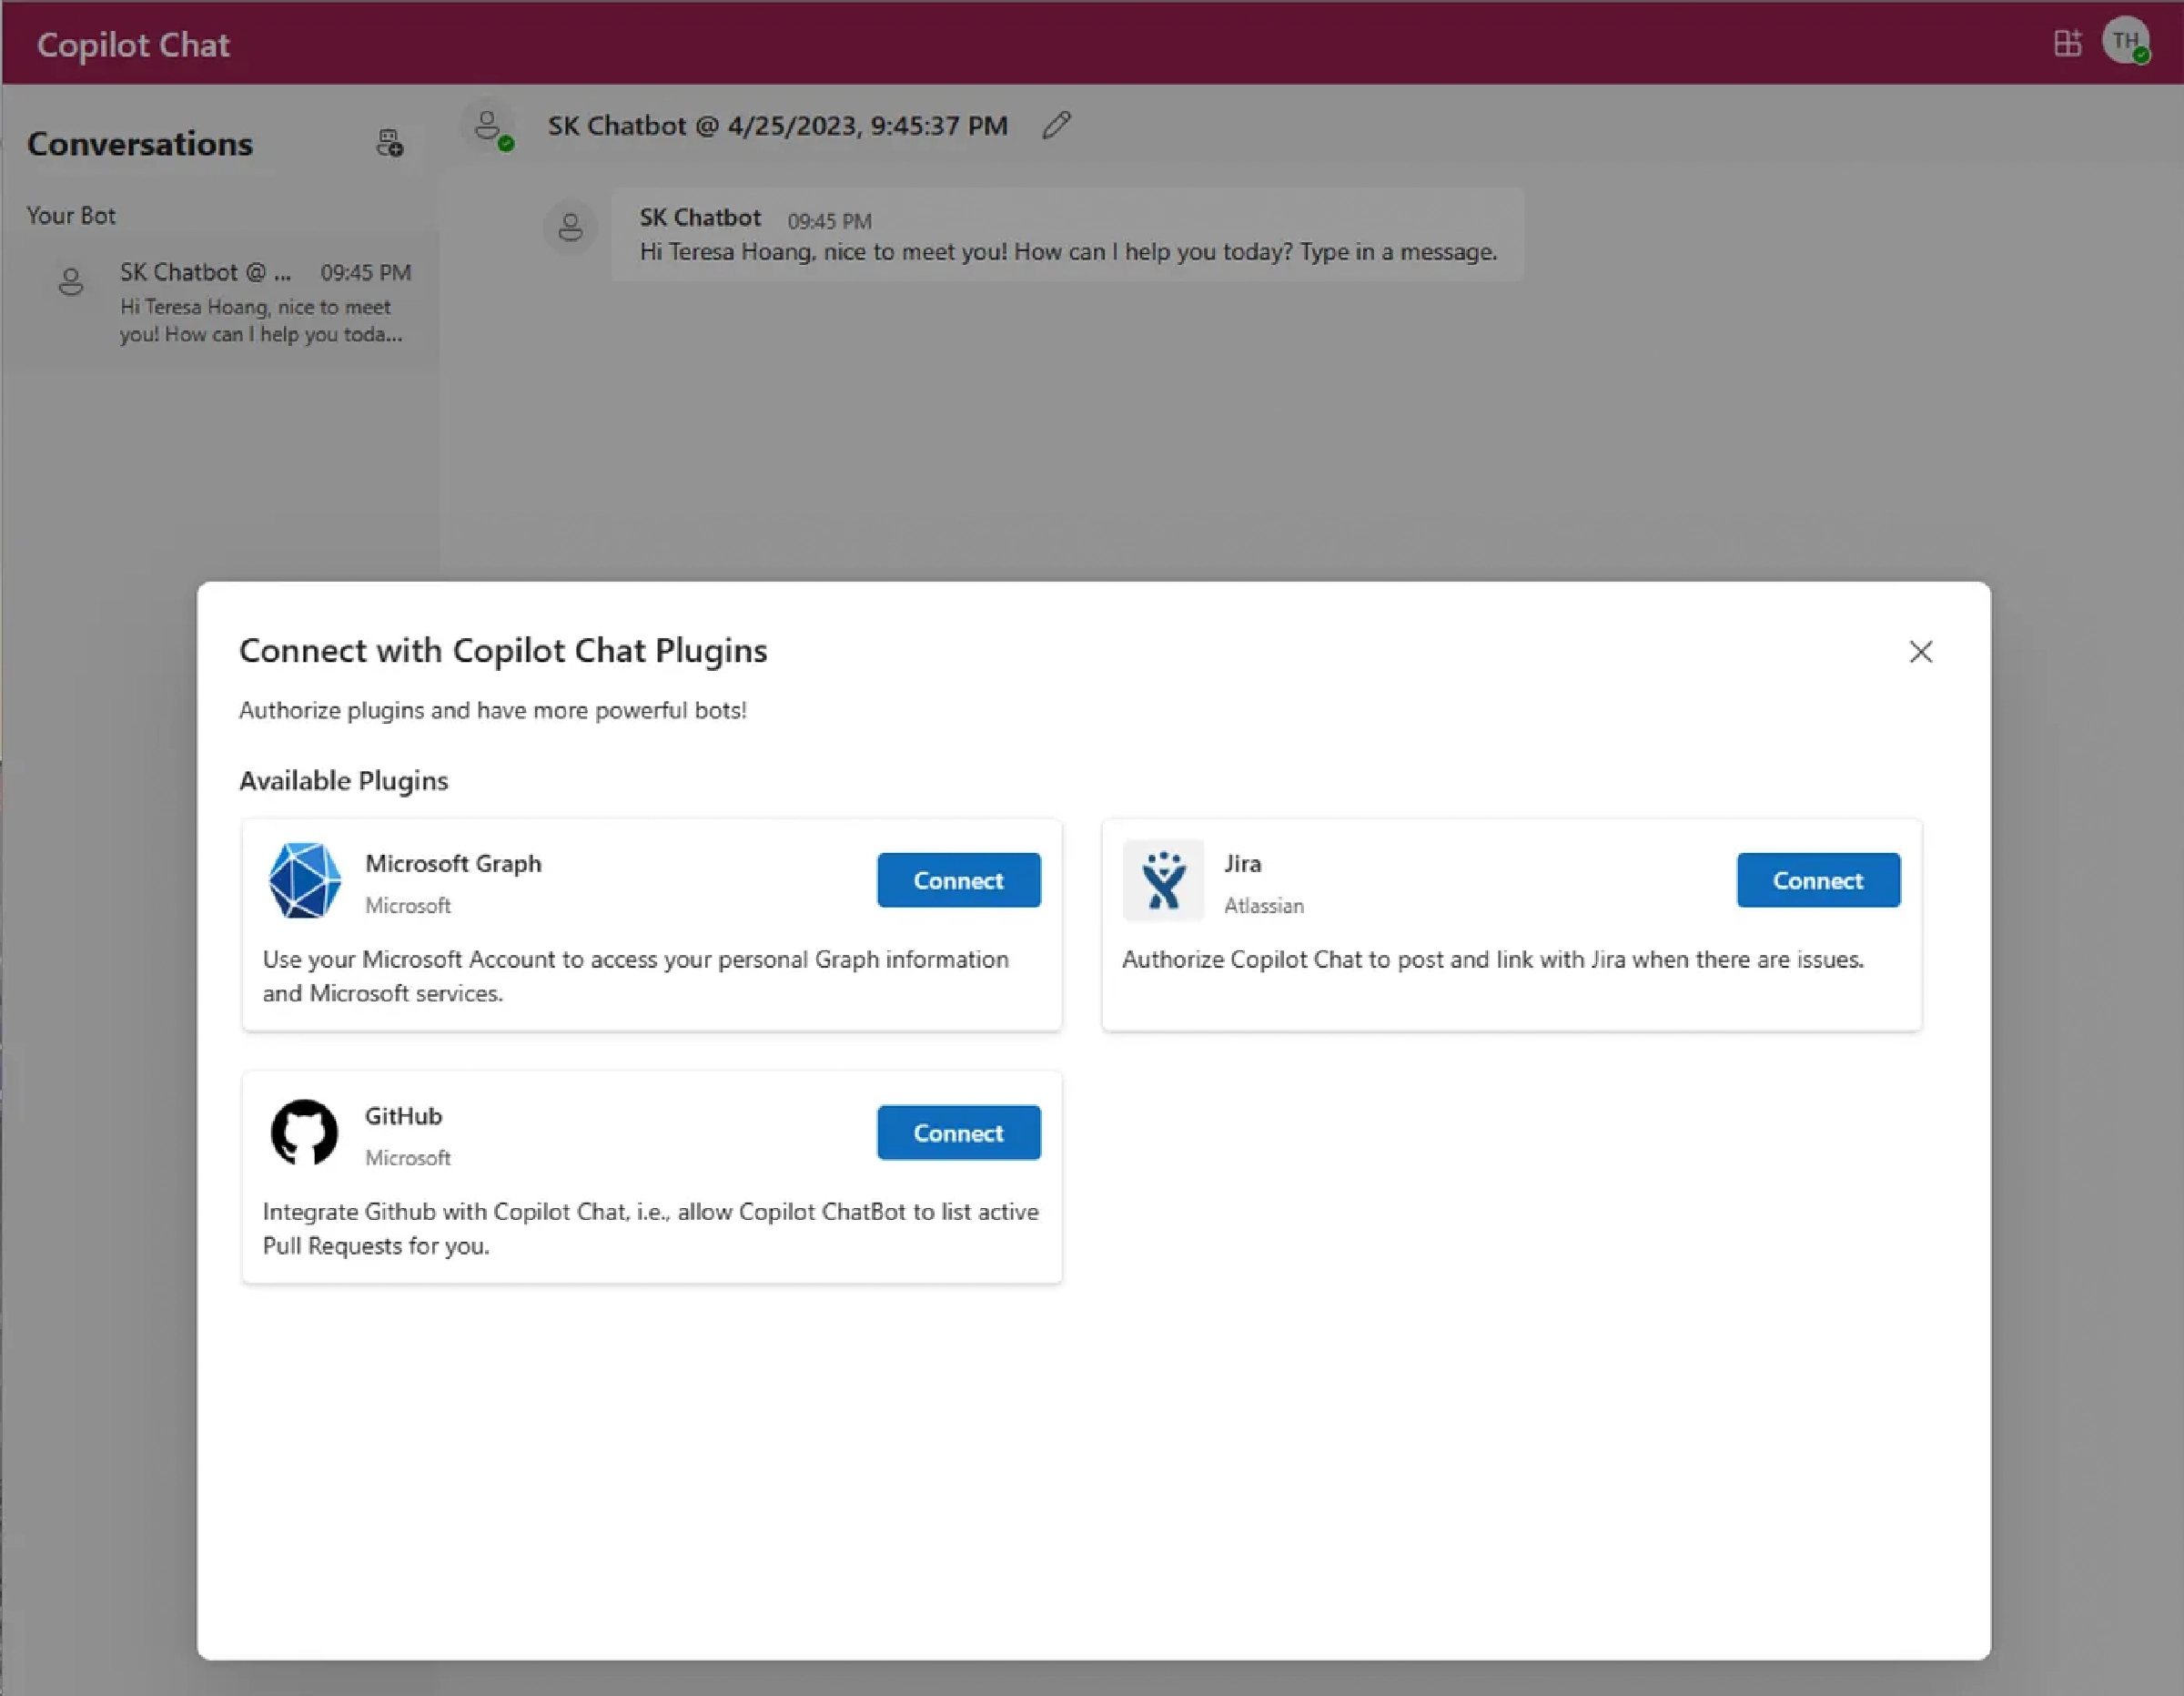Click the green online status badge on TH avatar
This screenshot has width=2184, height=1696.
[2142, 59]
